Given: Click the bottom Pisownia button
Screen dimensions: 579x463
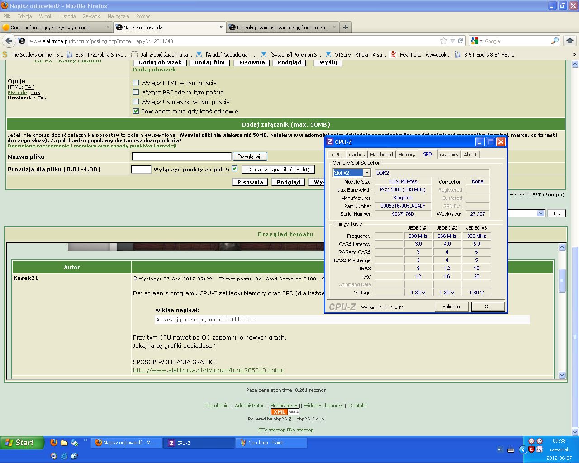Looking at the screenshot, I should click(x=250, y=182).
